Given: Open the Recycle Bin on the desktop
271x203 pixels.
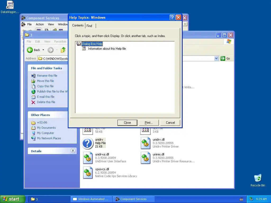Looking at the screenshot, I should [258, 178].
